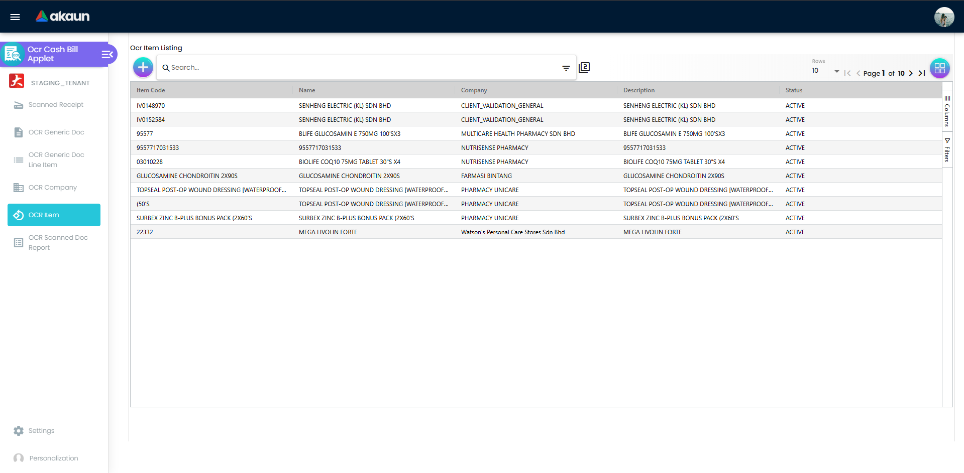Click MEGA LIVOLIN FORTE name cell
Screen dimensions: 964x473
tap(374, 232)
